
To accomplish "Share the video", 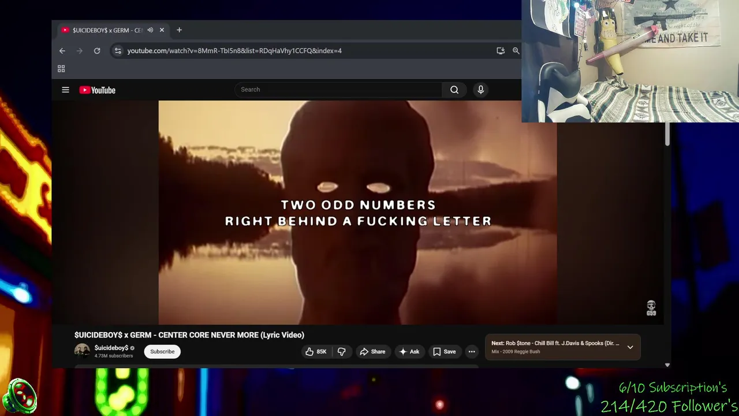I will pos(372,351).
